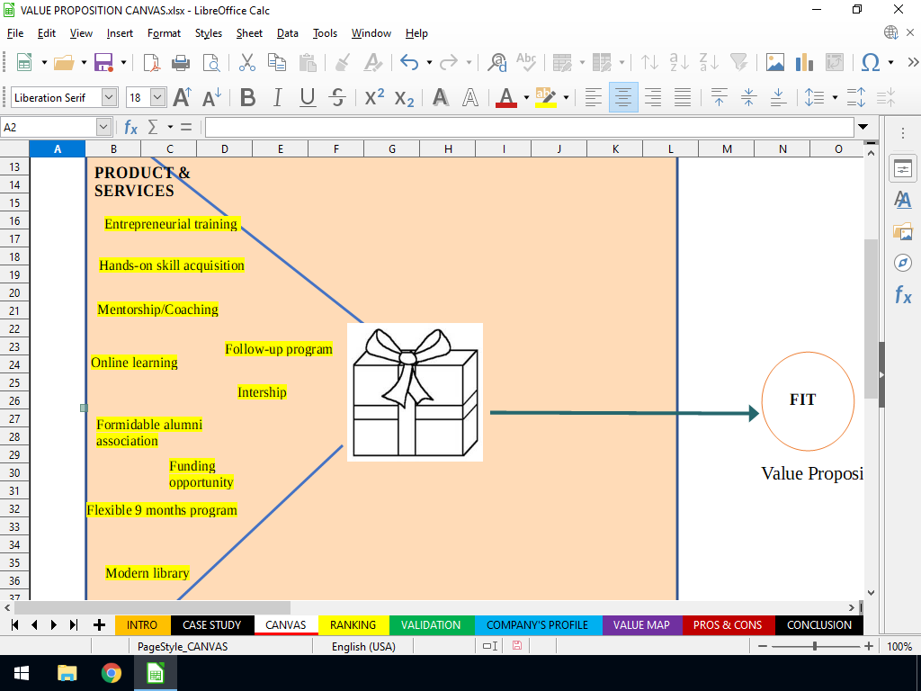Viewport: 921px width, 691px height.
Task: Toggle Underline formatting
Action: pyautogui.click(x=308, y=97)
